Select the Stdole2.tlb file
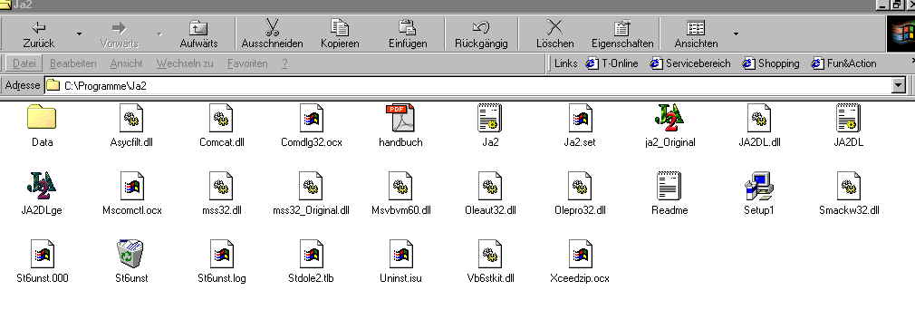 tap(311, 261)
